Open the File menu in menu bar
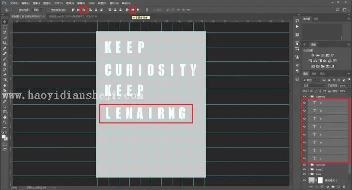This screenshot has width=352, height=190. click(14, 3)
